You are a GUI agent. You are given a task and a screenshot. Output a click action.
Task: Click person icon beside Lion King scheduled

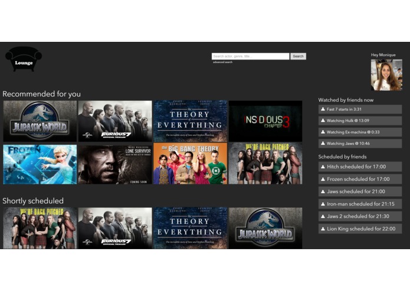pyautogui.click(x=323, y=229)
